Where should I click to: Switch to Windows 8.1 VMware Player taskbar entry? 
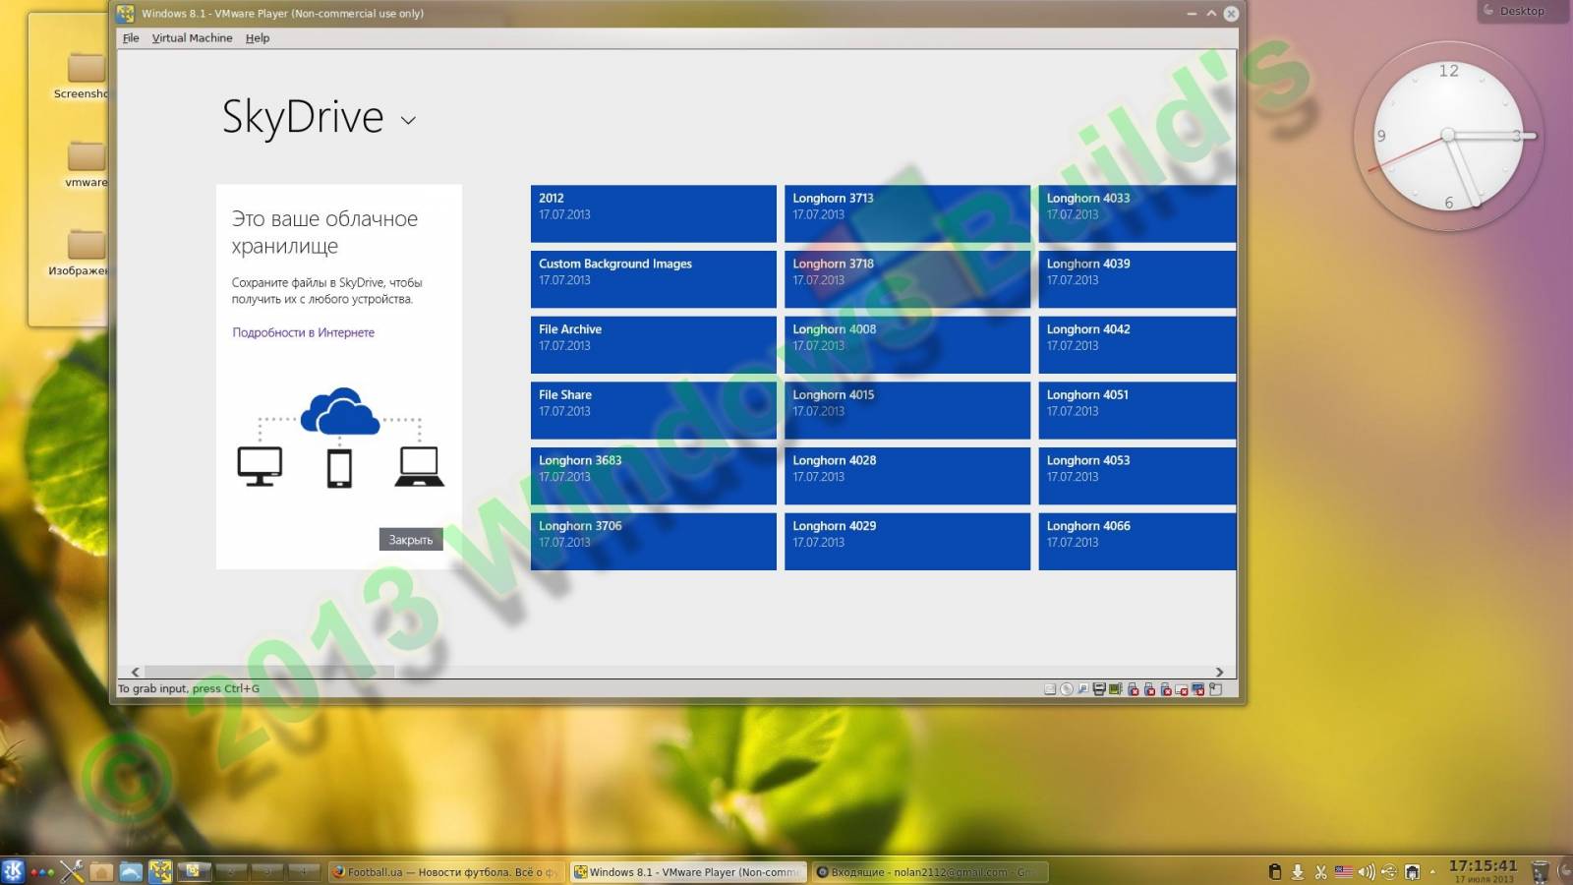point(687,871)
